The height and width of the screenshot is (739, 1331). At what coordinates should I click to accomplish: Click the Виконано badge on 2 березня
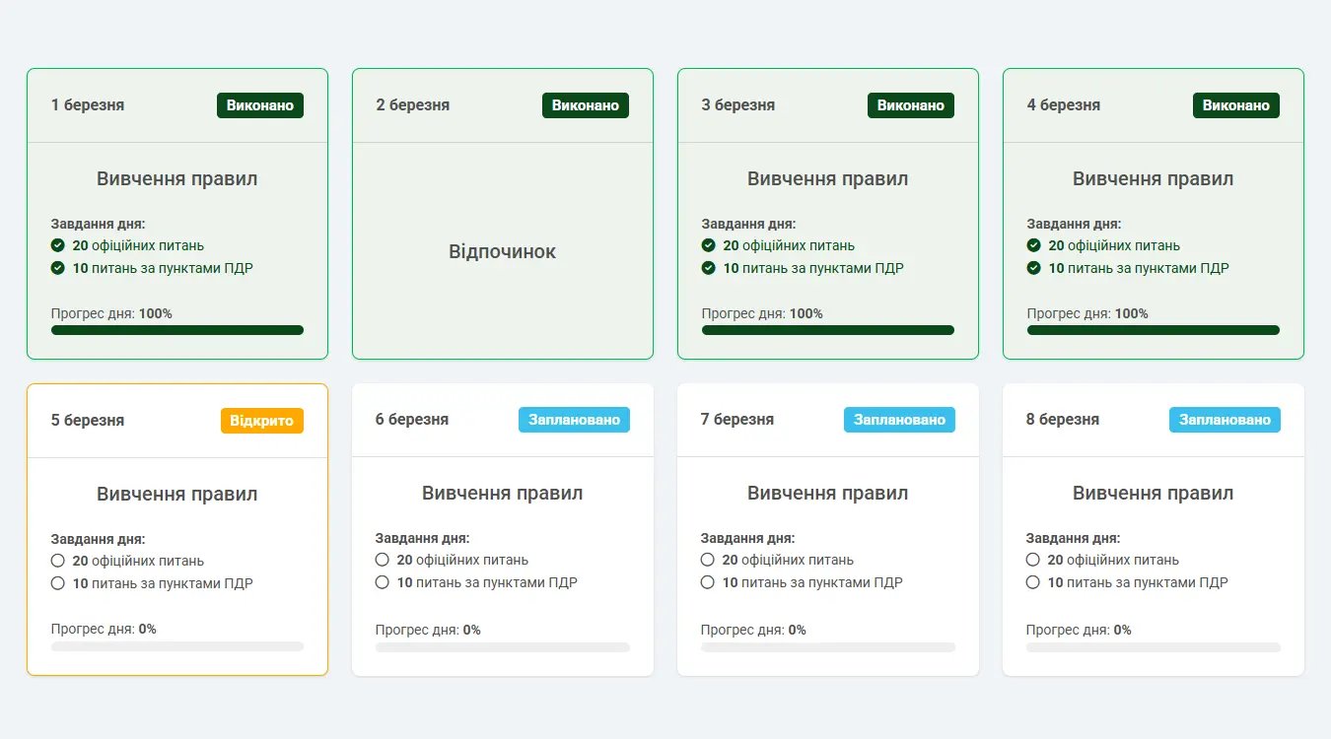[585, 105]
